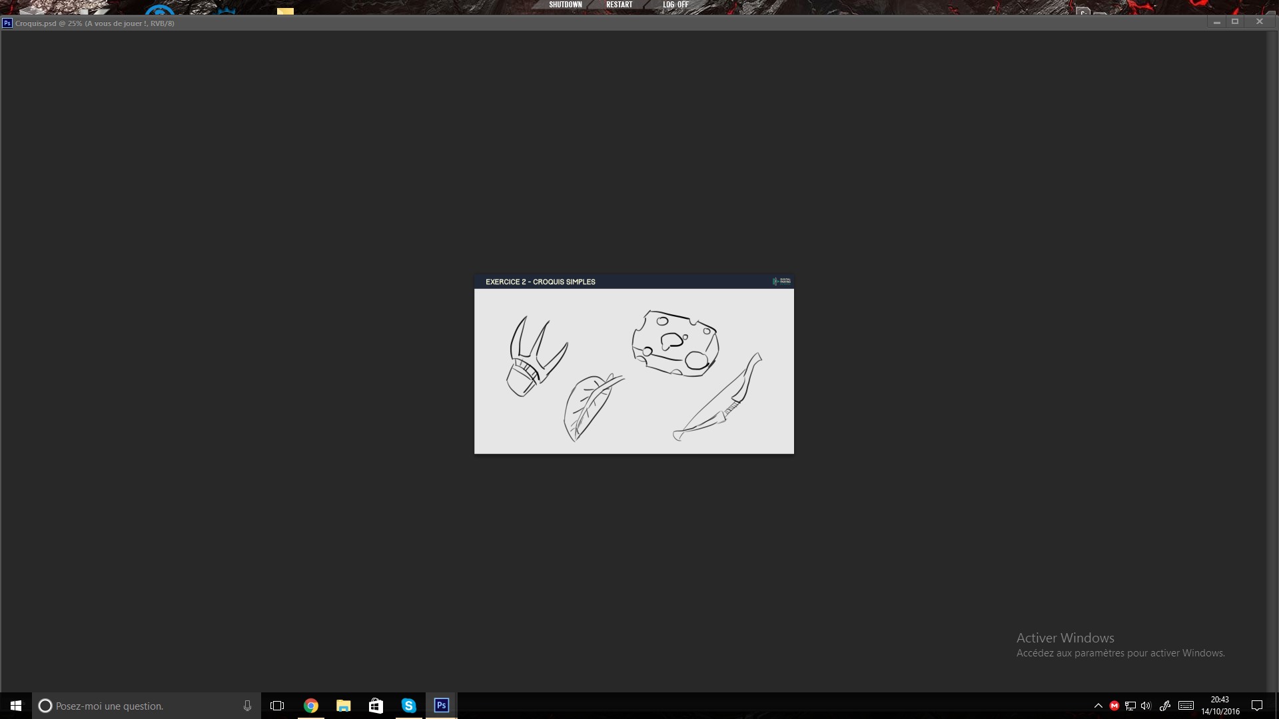Image resolution: width=1279 pixels, height=719 pixels.
Task: Open File Explorer from the taskbar
Action: (x=344, y=706)
